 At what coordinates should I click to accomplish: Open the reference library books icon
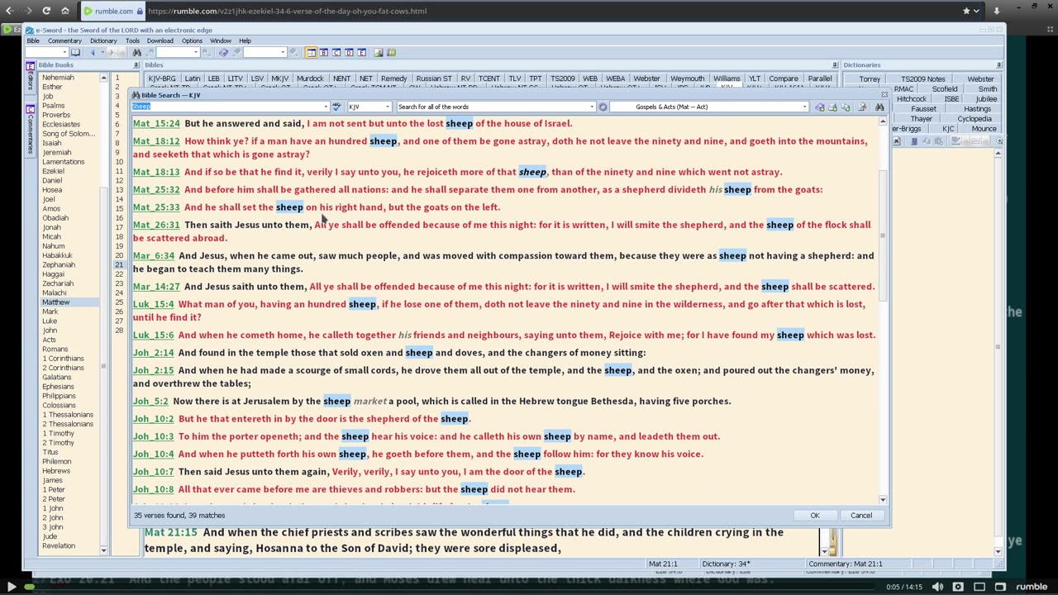(x=391, y=52)
